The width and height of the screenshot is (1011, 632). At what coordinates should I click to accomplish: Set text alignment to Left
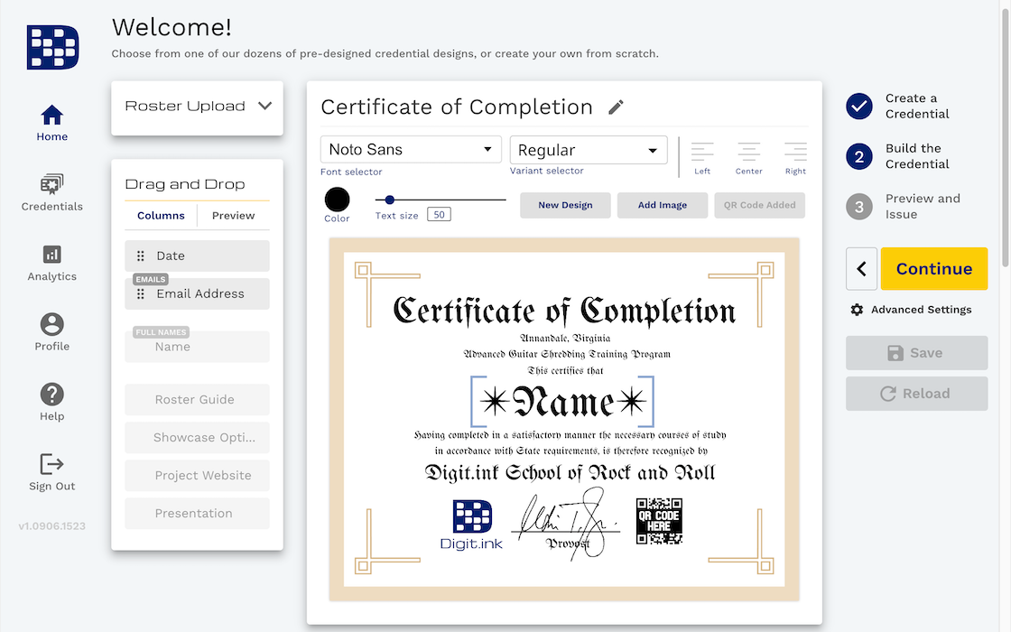(702, 153)
